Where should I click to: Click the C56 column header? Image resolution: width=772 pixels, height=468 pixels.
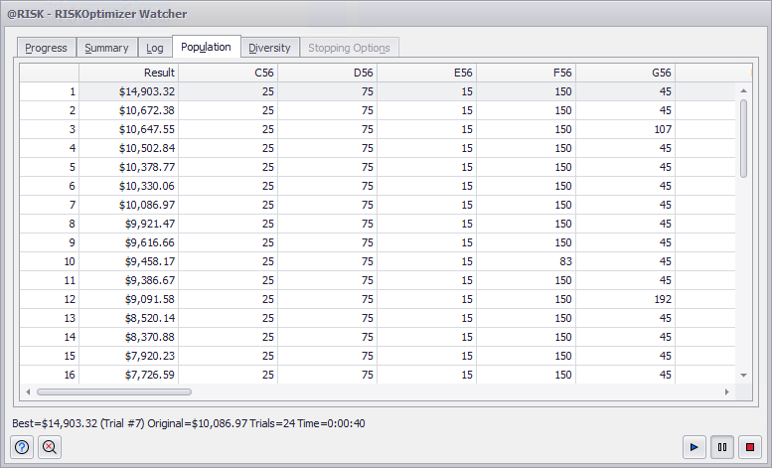229,73
